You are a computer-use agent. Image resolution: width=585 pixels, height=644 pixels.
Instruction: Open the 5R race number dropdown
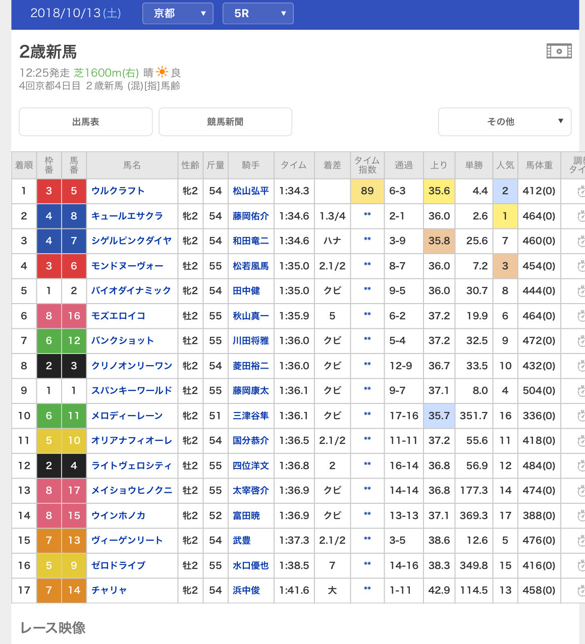258,14
